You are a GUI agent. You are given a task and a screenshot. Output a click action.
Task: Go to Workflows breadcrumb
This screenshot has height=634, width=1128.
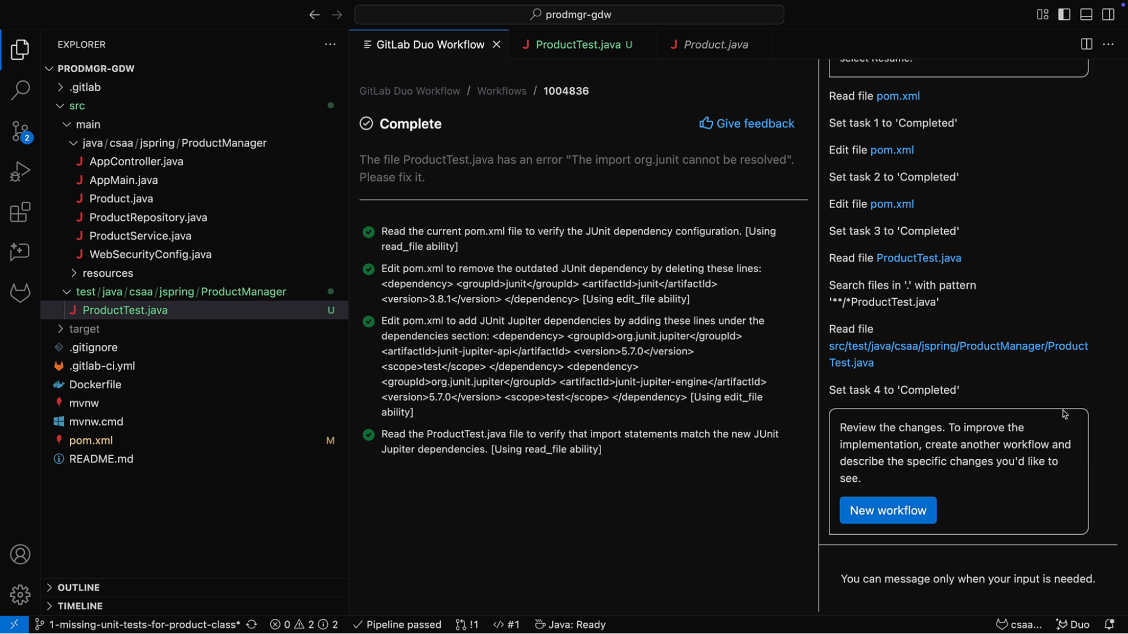[x=502, y=91]
